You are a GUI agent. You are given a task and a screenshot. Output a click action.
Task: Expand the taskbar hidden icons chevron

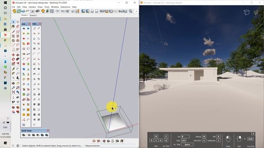pyautogui.click(x=8, y=118)
